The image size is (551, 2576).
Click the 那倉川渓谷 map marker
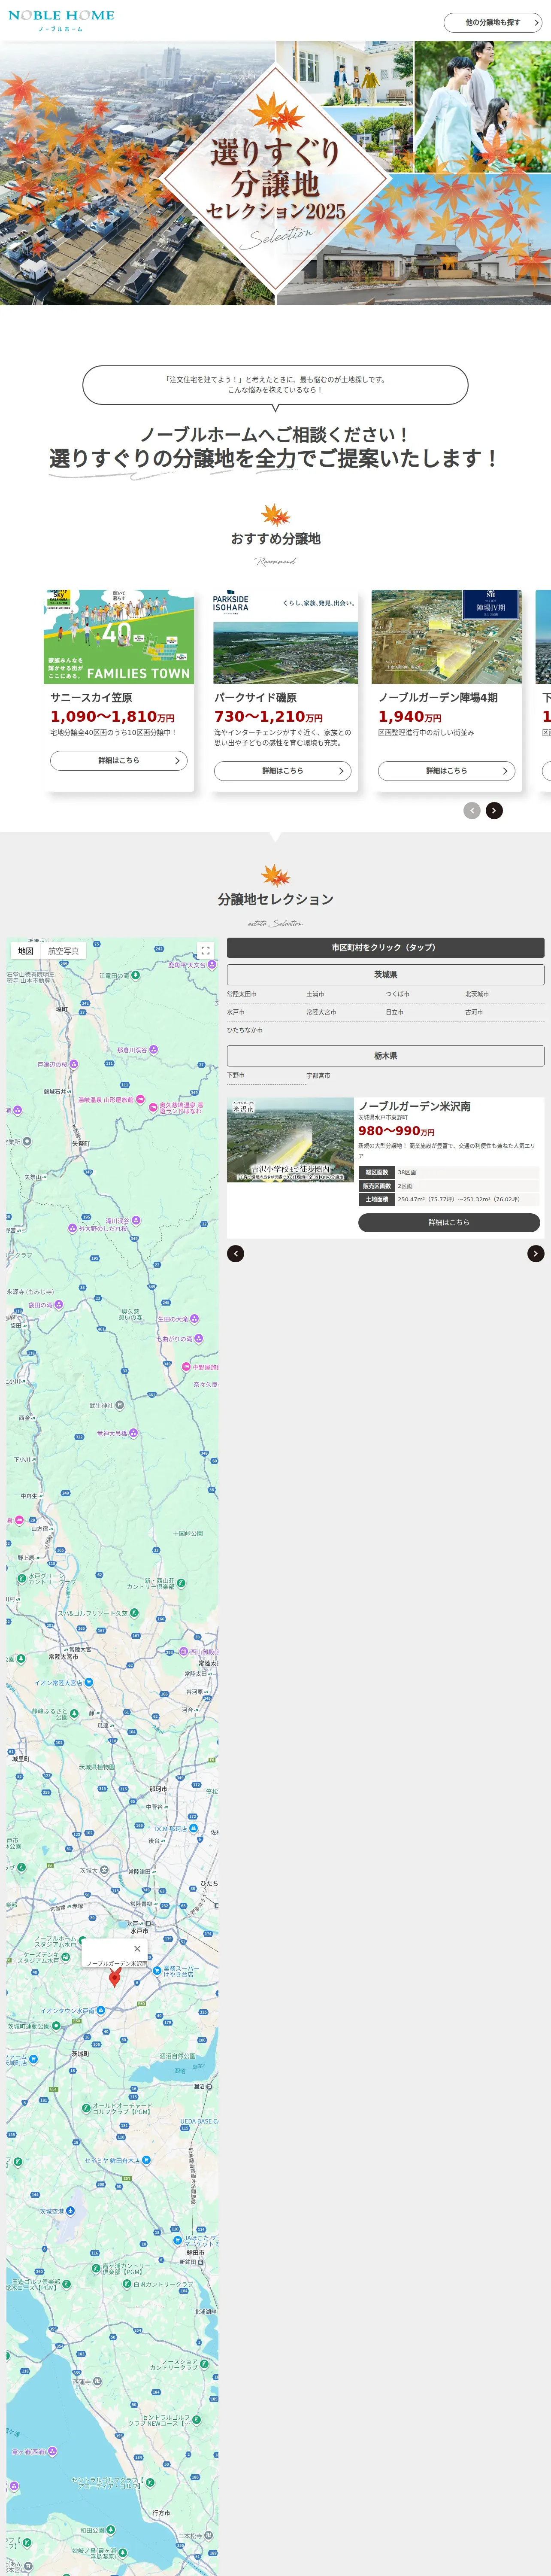[x=153, y=1050]
